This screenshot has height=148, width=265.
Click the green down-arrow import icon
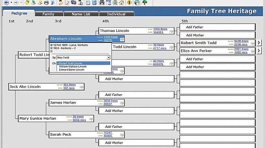click(x=33, y=2)
